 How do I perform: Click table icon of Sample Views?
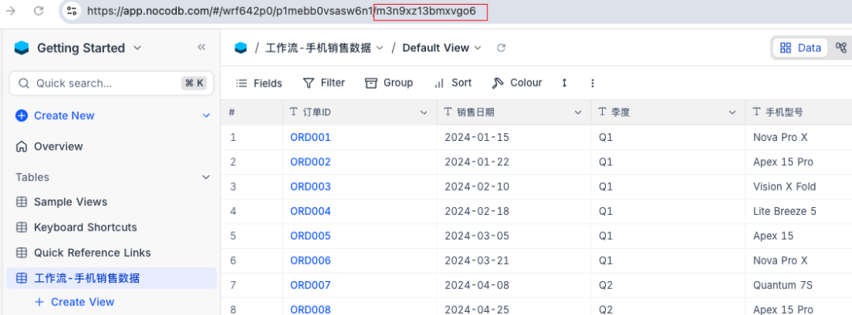point(22,202)
